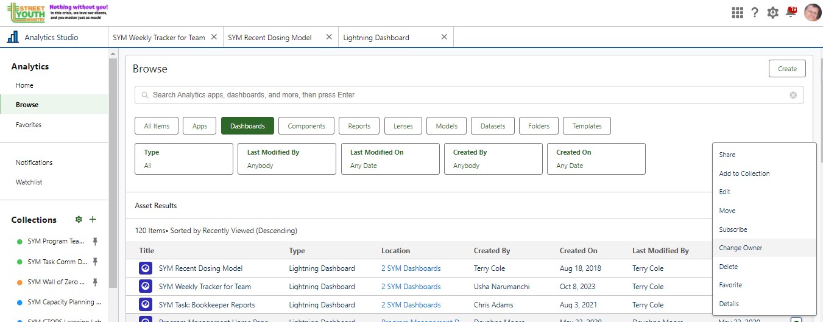Close the SYM Weekly Tracker for Team tab

pos(214,37)
